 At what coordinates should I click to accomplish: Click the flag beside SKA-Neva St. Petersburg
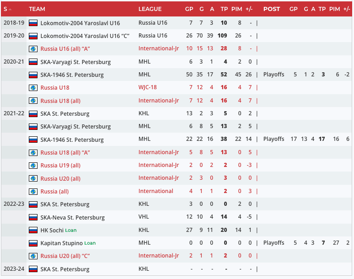pos(33,218)
